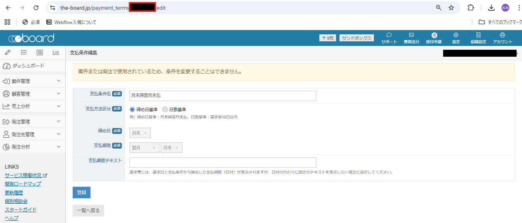Open the 個別相談会 link

tap(16, 201)
